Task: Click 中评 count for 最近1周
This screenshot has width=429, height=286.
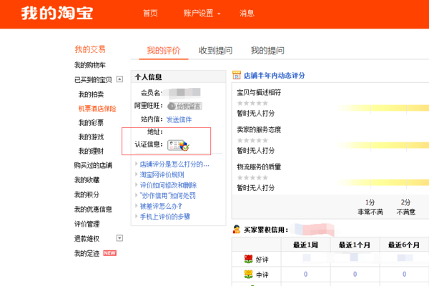Action: tap(305, 274)
